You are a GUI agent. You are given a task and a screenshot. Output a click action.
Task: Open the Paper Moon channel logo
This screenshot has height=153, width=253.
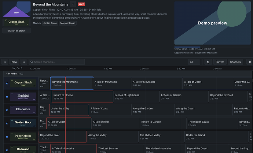[x=23, y=137]
